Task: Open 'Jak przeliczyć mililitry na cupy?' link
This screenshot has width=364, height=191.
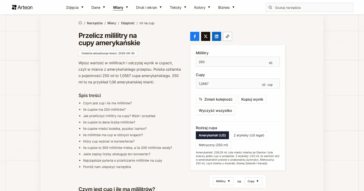Action: [x=119, y=116]
